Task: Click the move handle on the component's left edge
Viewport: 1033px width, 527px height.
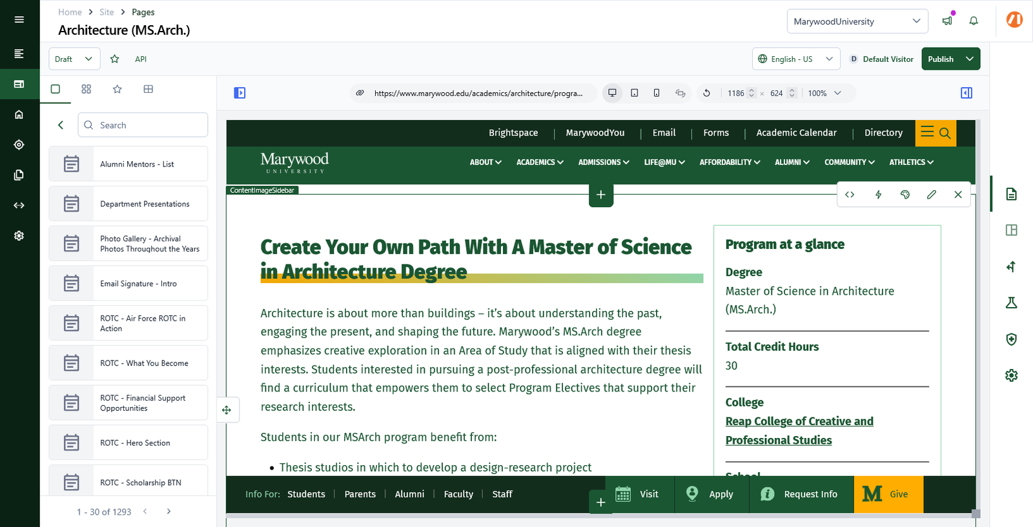Action: tap(227, 410)
